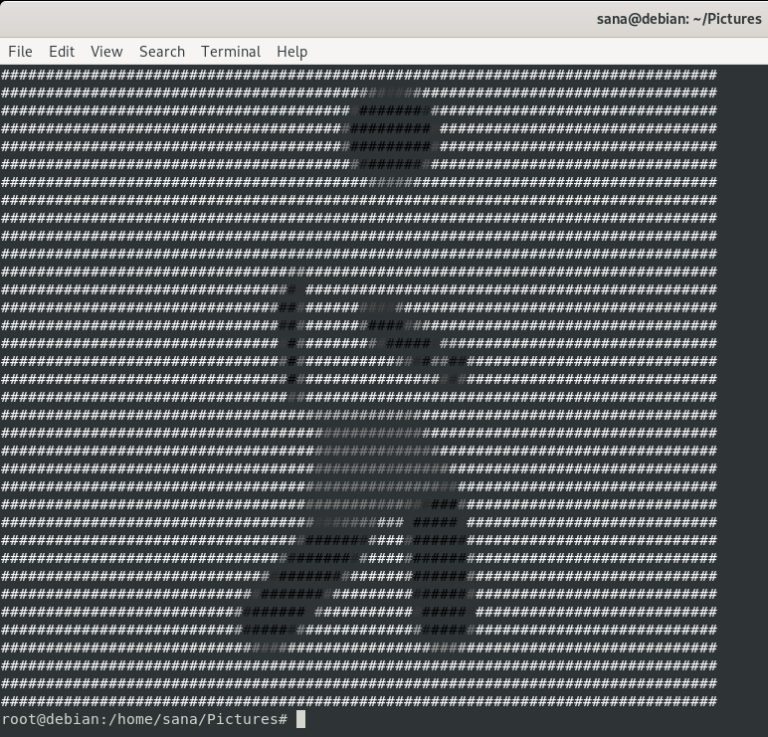Open the Help menu

(291, 52)
